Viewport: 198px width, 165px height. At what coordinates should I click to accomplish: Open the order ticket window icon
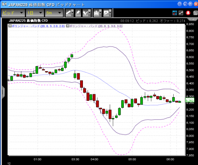pos(174,13)
